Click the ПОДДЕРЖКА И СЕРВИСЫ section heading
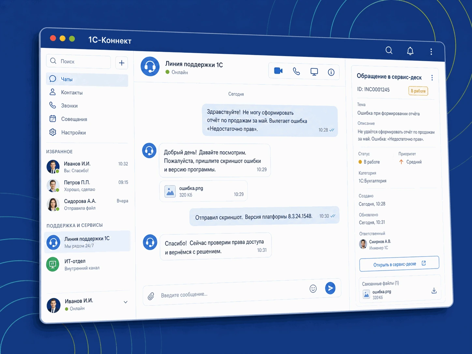Screen dimensions: 472x354 point(75,226)
